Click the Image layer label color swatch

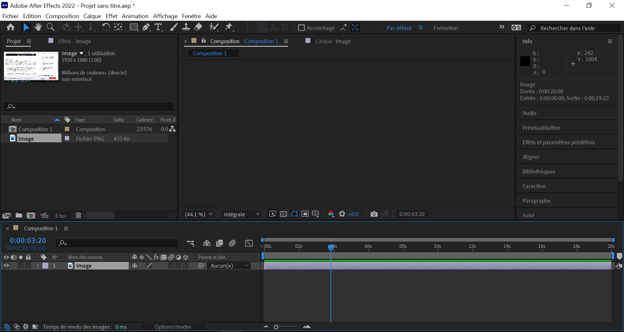(x=45, y=266)
